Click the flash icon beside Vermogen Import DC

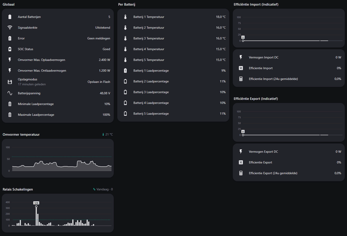pos(241,57)
